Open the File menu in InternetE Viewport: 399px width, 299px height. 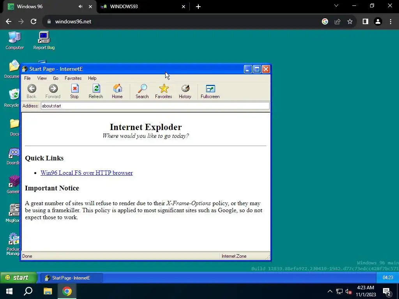tap(27, 78)
